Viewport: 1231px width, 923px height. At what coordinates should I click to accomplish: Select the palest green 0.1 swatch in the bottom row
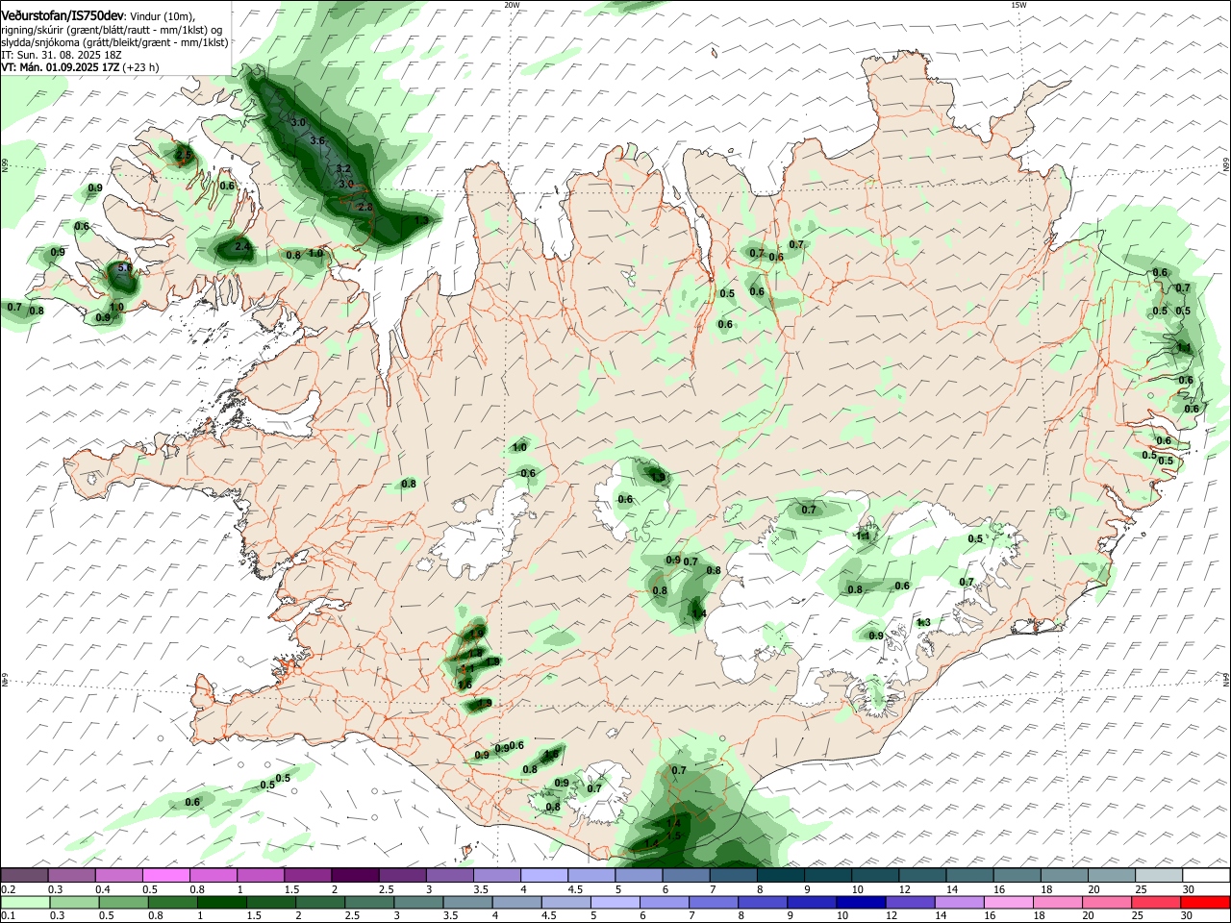click(x=24, y=903)
